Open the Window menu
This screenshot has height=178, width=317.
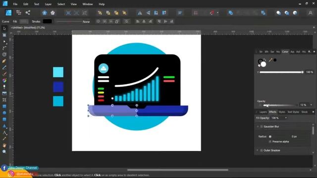coord(88,4)
